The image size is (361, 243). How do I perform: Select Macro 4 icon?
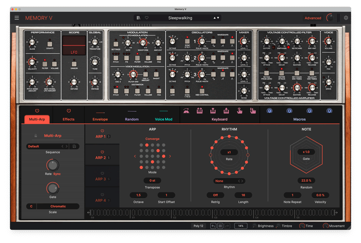coord(329,111)
